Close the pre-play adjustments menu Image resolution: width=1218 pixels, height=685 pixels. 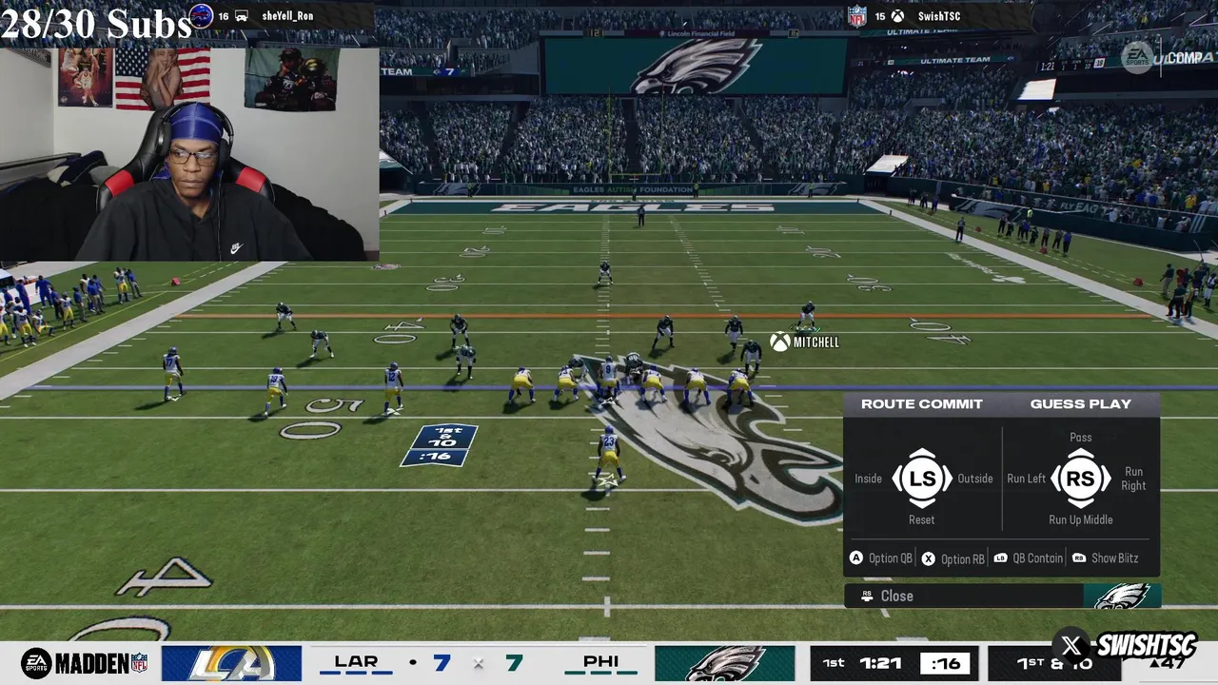[x=1002, y=596]
